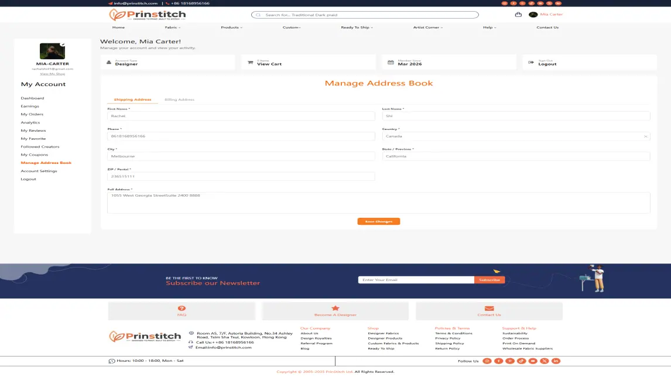Image resolution: width=671 pixels, height=377 pixels.
Task: Open the footer Pinterest icon
Action: tap(510, 361)
